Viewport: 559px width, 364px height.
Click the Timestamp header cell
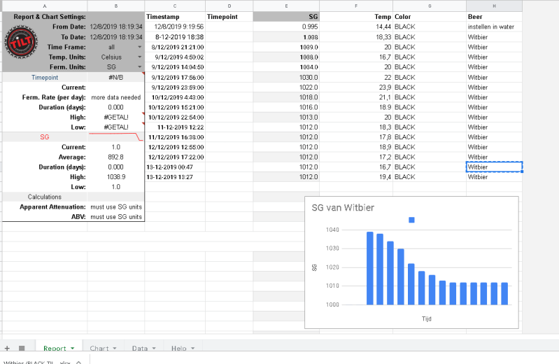click(x=175, y=16)
